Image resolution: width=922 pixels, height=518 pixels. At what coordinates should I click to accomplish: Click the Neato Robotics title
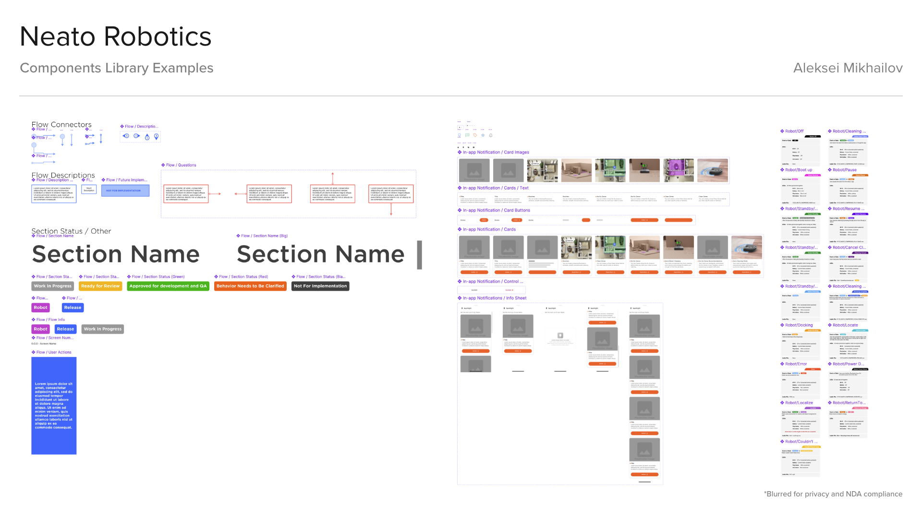click(115, 36)
